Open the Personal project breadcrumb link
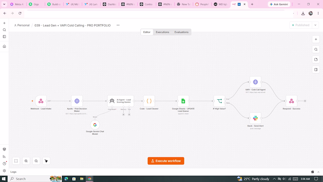Viewport: 323px width, 182px height. (22, 25)
